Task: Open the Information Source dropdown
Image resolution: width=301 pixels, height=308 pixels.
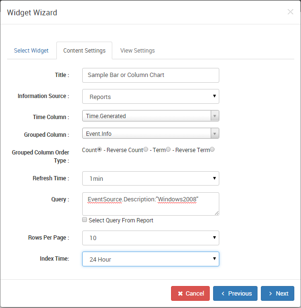Action: coord(150,96)
